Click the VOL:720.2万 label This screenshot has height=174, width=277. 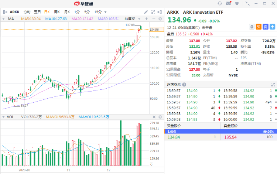tap(31, 117)
